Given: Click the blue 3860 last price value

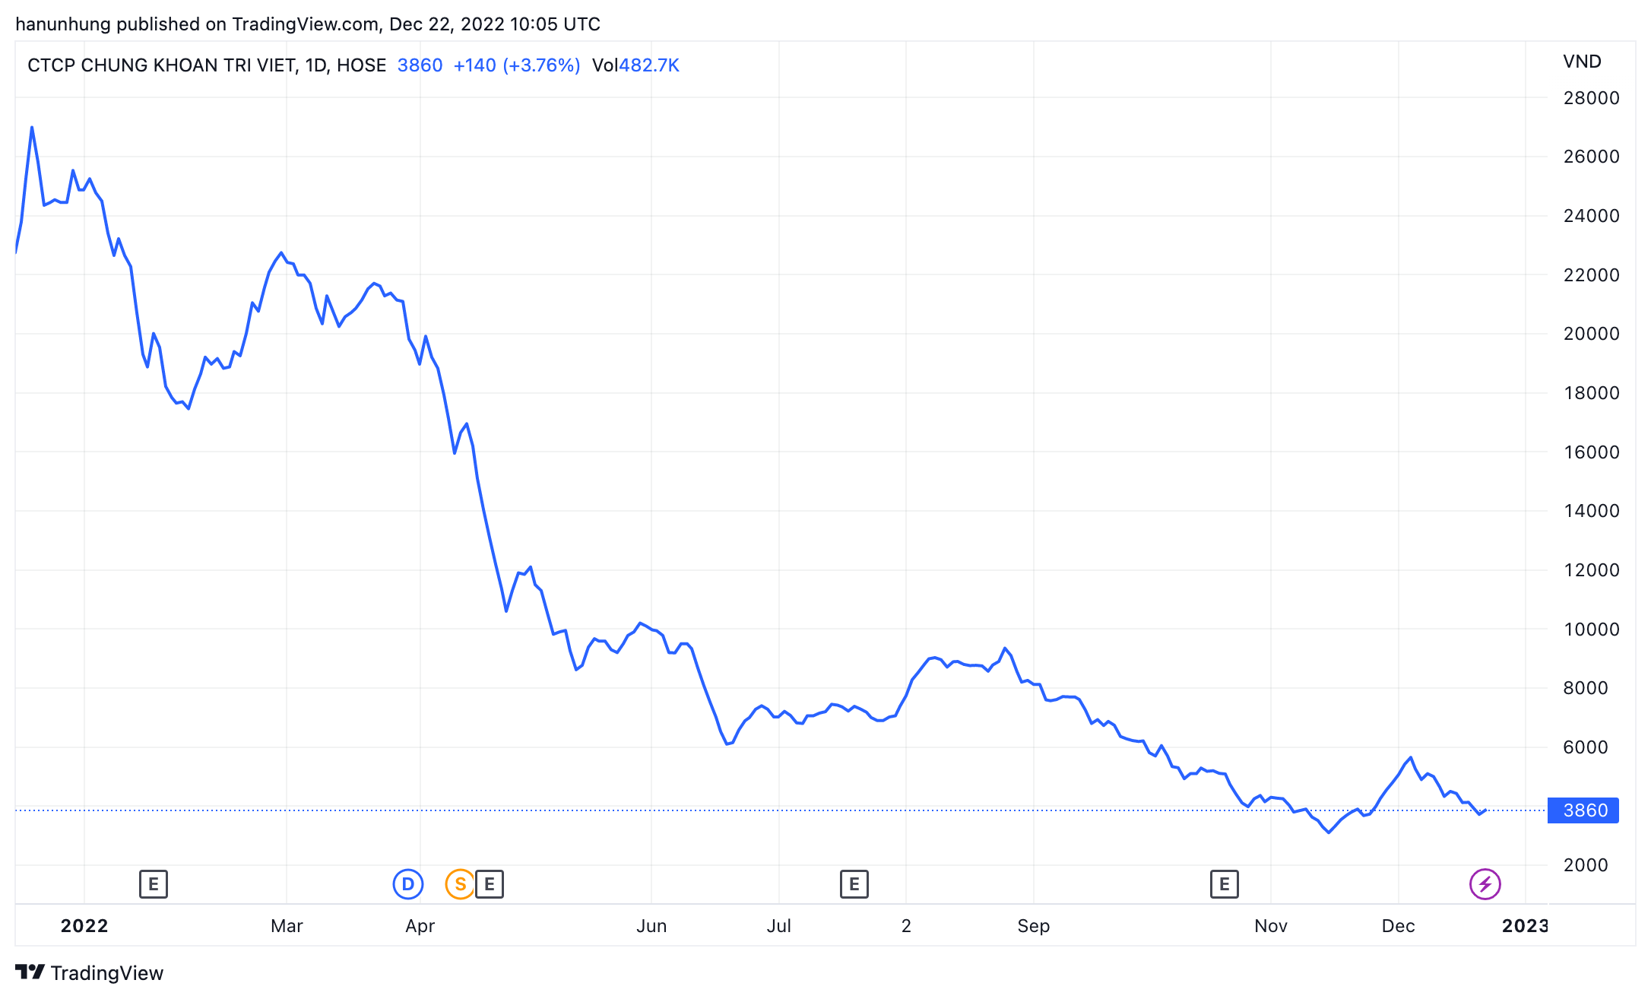Looking at the screenshot, I should click(x=420, y=65).
